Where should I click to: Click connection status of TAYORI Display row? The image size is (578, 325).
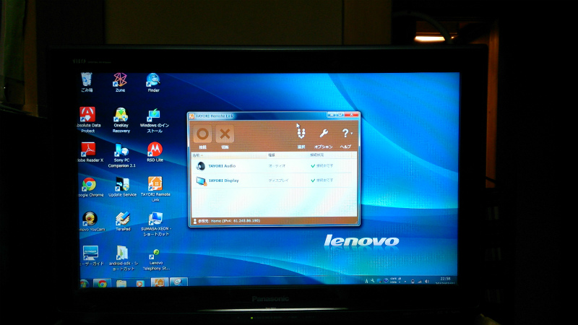click(322, 181)
